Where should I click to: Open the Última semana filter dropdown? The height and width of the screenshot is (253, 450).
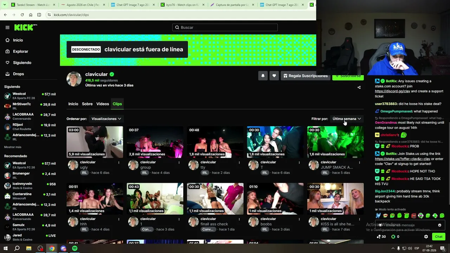click(x=347, y=119)
